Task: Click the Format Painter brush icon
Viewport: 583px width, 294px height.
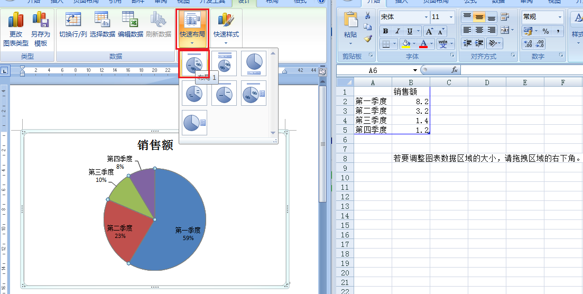Action: point(368,38)
